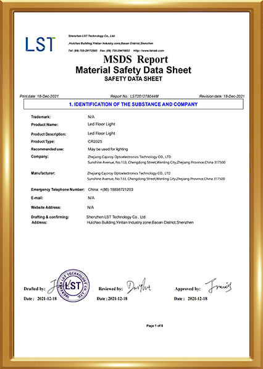263x369 pixels.
Task: Click the blue LST logo at top left
Action: coord(40,45)
